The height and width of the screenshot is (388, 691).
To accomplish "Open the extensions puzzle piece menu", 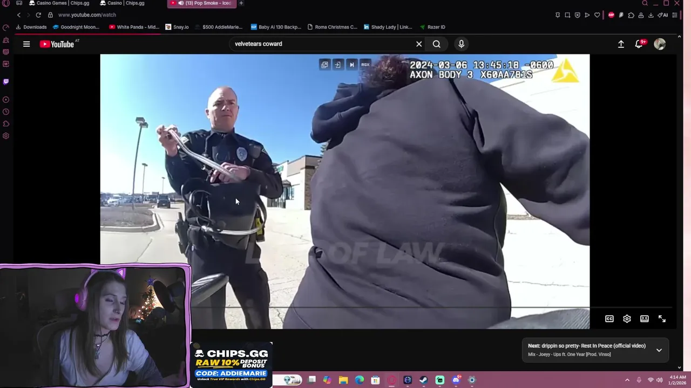I will pos(631,15).
